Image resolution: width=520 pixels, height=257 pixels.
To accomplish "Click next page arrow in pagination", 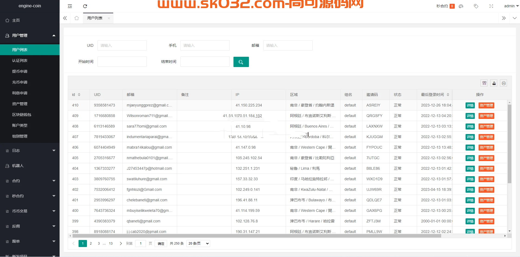I will point(121,243).
